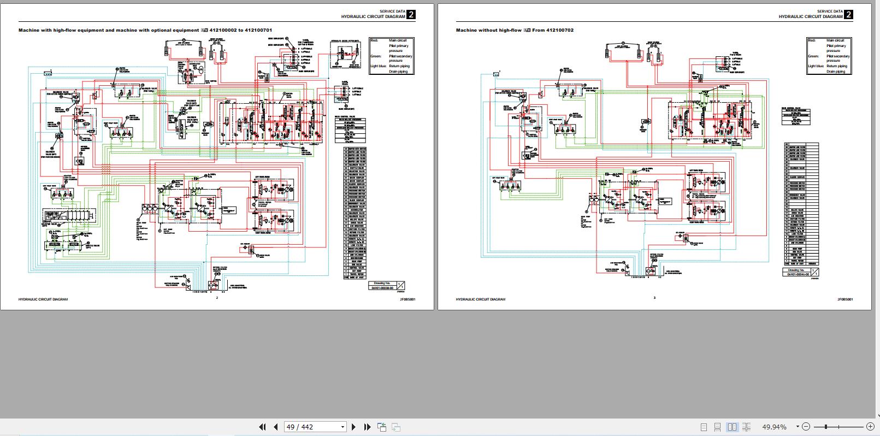Click the previous view icon

click(382, 427)
